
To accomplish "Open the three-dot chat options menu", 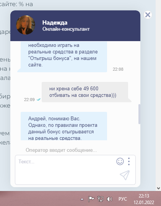I will pyautogui.click(x=129, y=161).
